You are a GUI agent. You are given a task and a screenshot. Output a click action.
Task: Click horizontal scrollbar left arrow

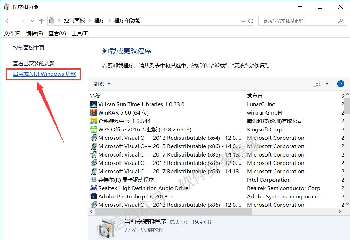point(91,211)
